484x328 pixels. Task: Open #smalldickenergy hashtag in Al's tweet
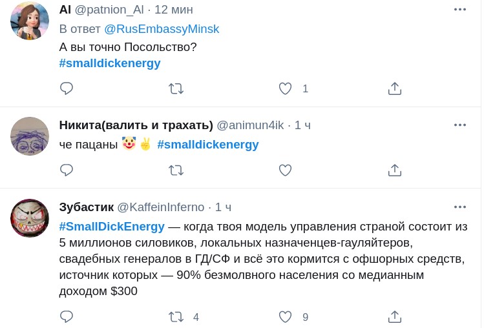(x=110, y=63)
